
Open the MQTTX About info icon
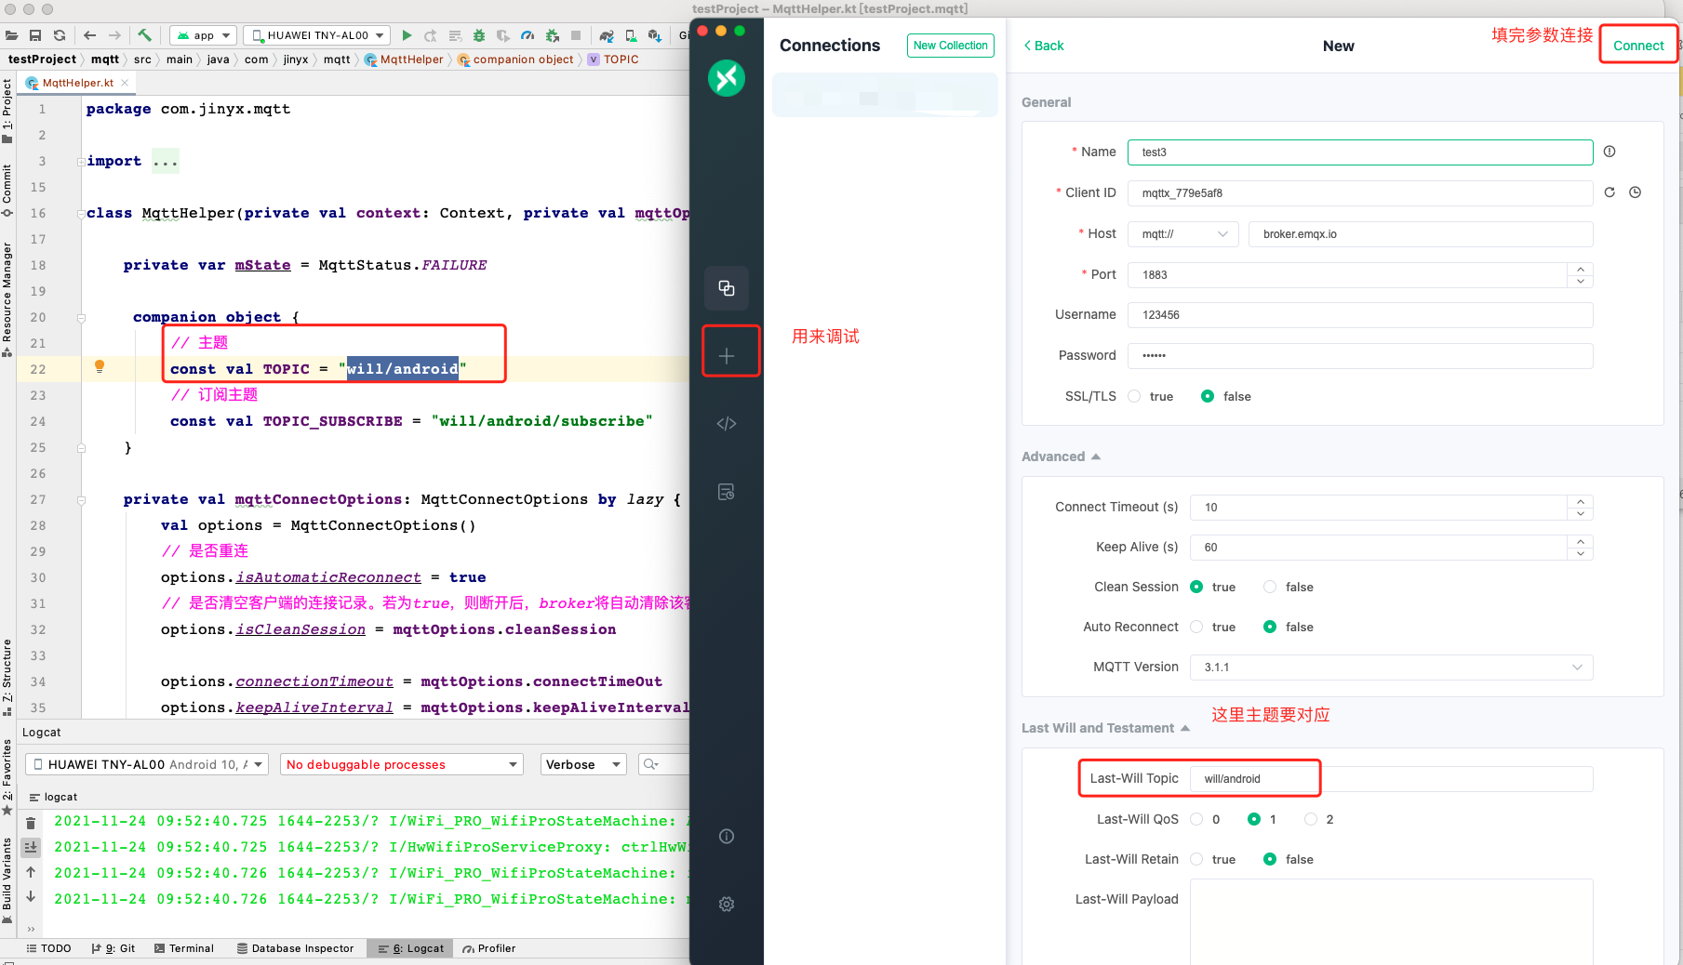pos(727,837)
